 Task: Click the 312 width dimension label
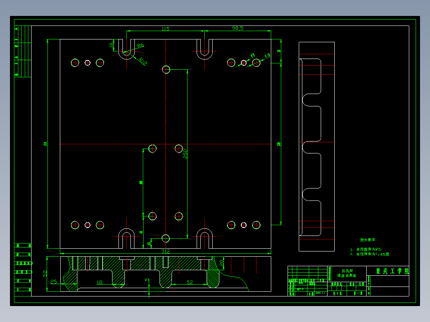point(166,251)
